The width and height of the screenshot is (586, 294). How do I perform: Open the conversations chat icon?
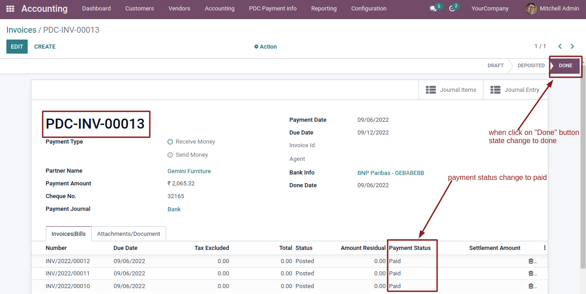point(433,9)
